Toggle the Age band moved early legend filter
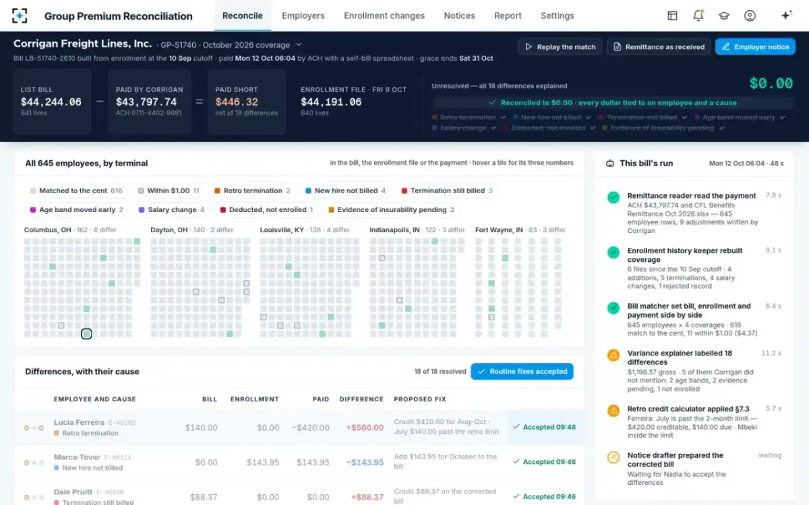The width and height of the screenshot is (809, 505). [x=76, y=209]
